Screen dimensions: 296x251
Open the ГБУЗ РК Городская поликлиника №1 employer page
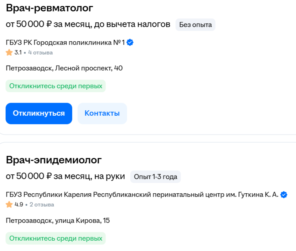click(x=65, y=43)
